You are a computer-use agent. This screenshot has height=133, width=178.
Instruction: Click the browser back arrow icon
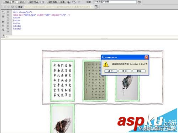5,7
